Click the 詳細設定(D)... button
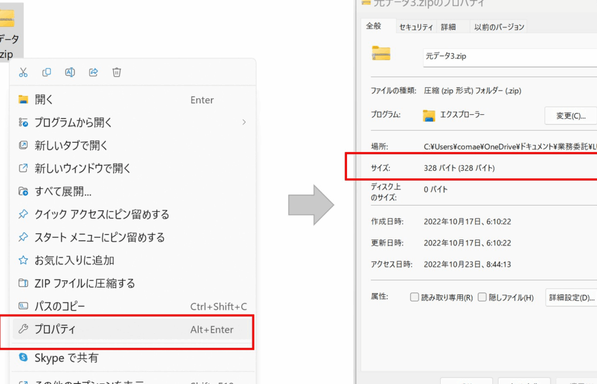Viewport: 597px width, 384px height. [x=571, y=297]
